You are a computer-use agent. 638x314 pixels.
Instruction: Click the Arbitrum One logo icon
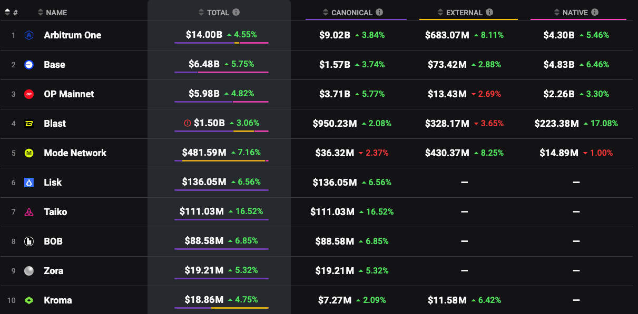(29, 35)
